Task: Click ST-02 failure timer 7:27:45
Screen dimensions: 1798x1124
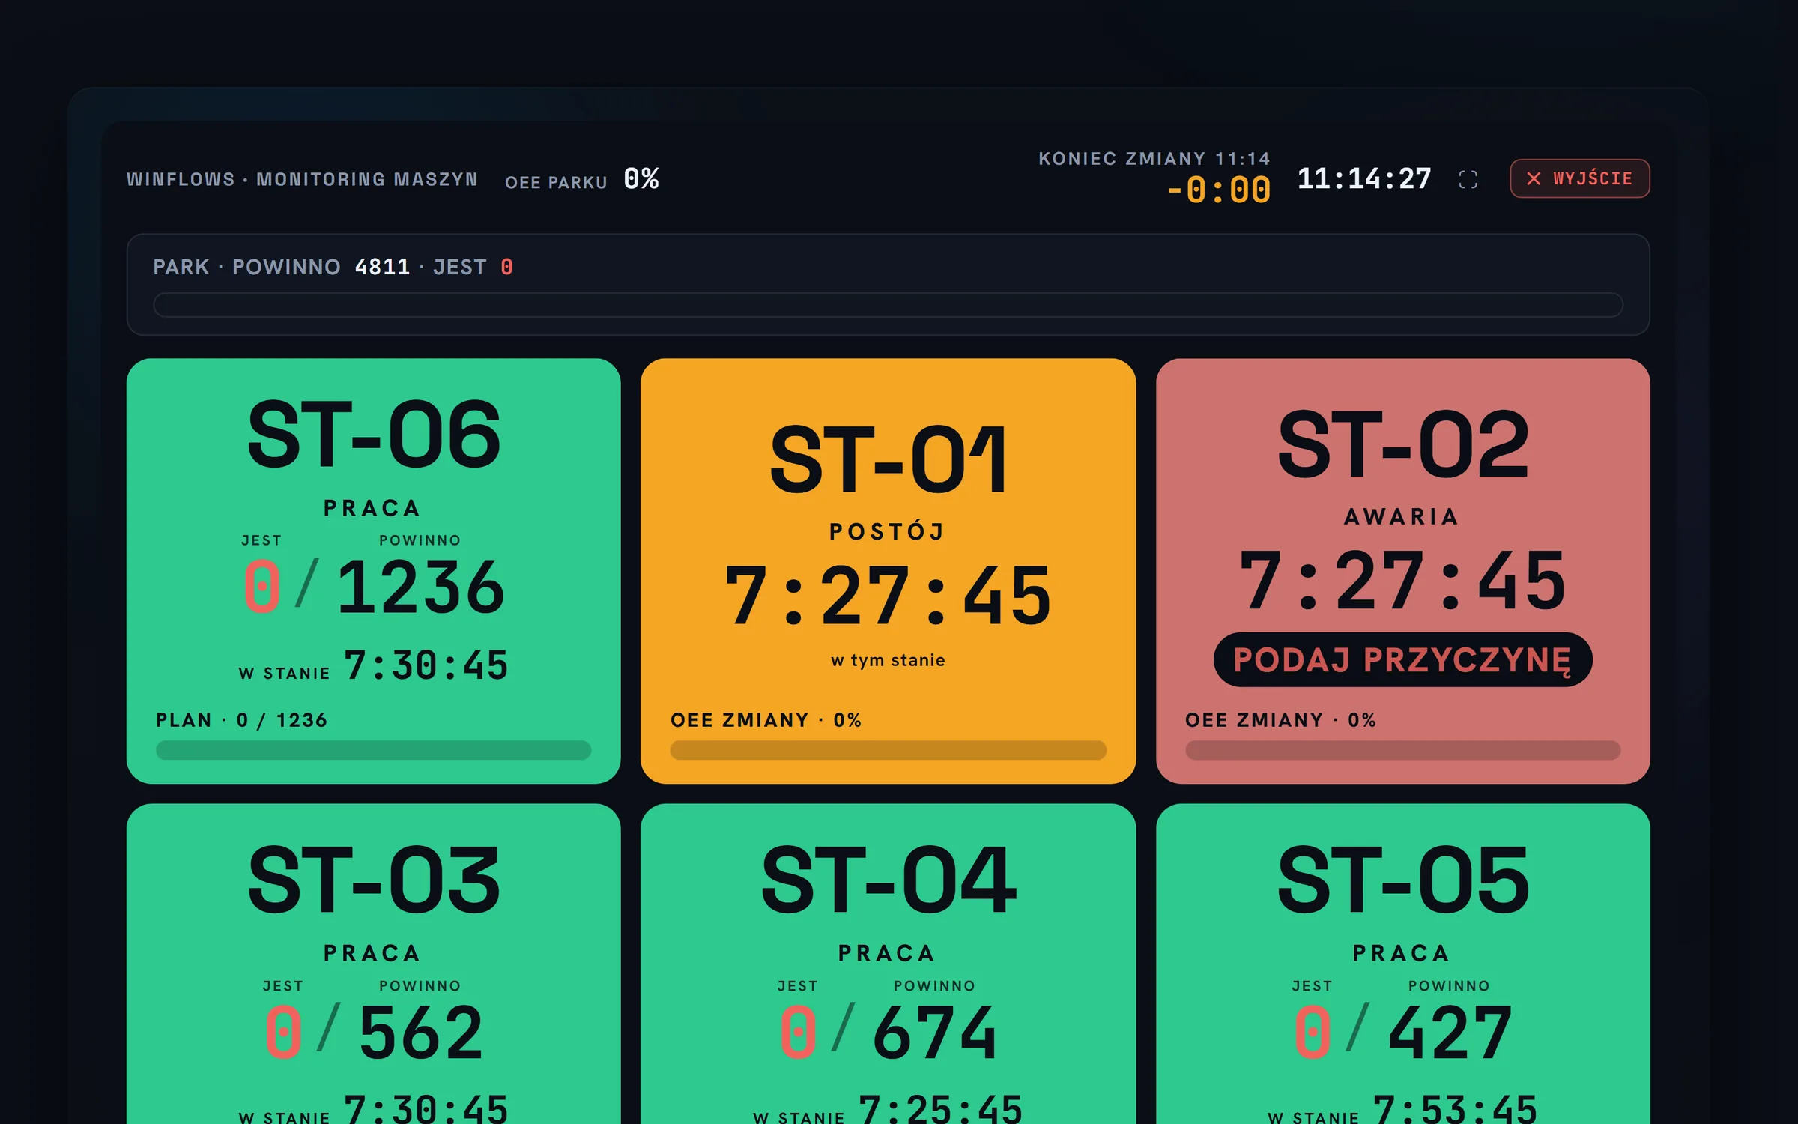Action: point(1402,580)
